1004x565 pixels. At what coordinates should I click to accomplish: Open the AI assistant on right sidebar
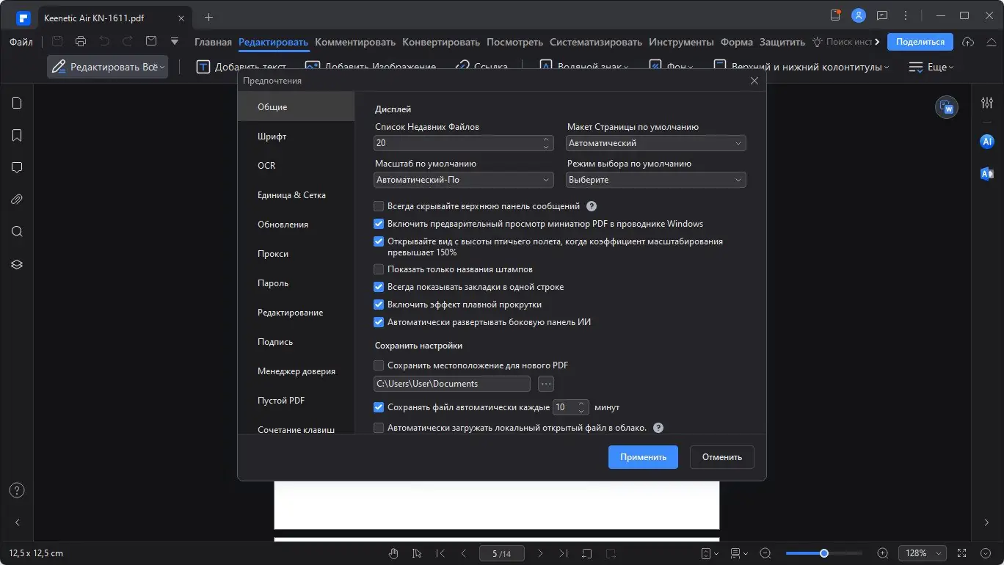(987, 142)
